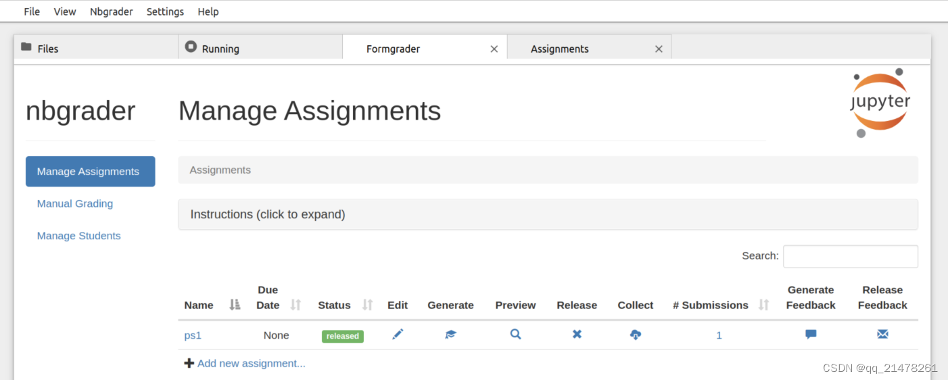This screenshot has width=948, height=380.
Task: Click the Manage Assignments page heading
Action: tap(310, 111)
